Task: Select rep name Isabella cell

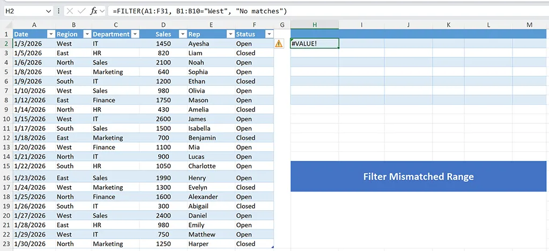Action: tap(211, 129)
